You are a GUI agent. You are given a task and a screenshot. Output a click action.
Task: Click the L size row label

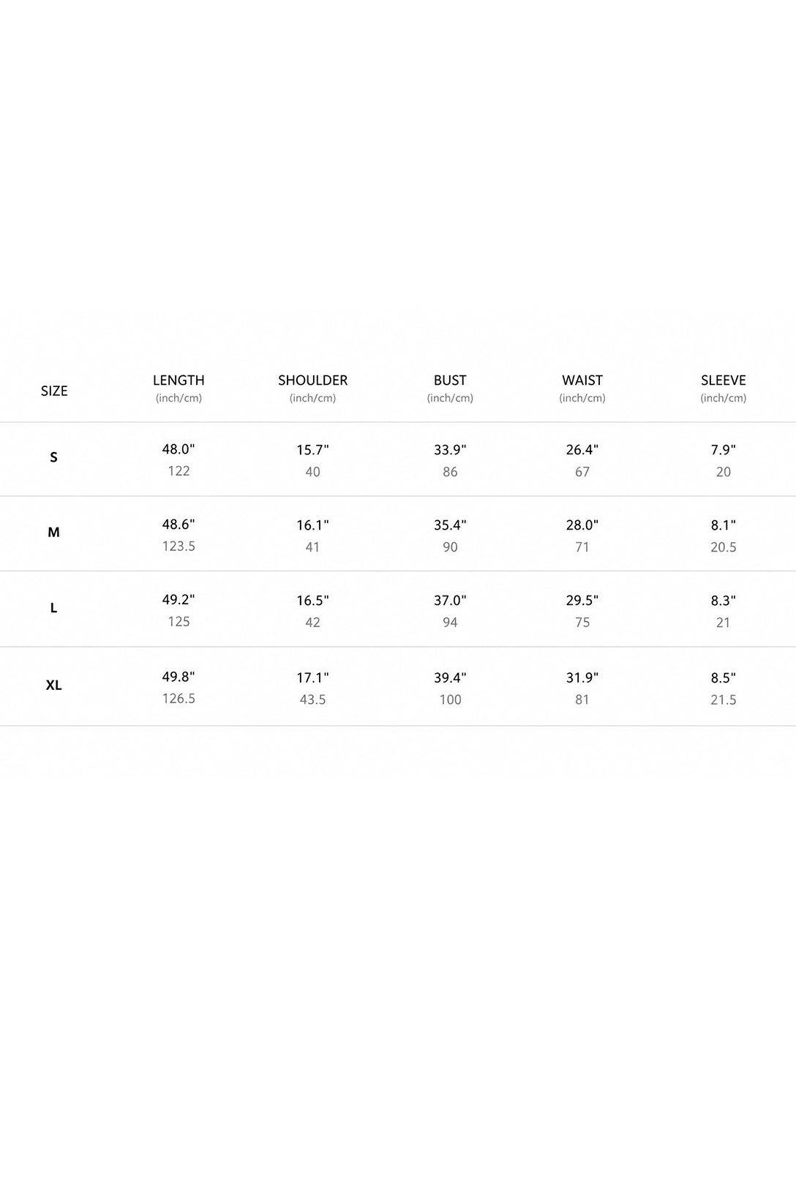point(53,608)
